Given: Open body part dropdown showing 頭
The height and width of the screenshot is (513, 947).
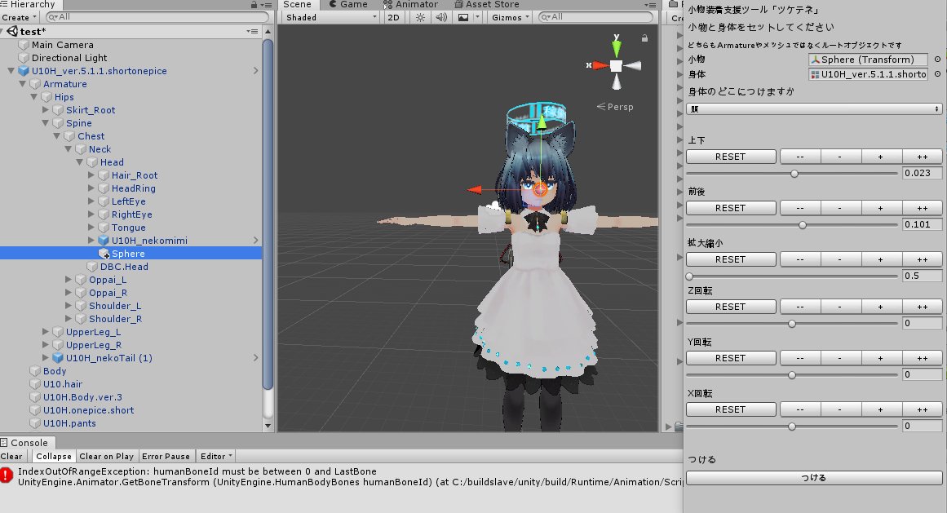Looking at the screenshot, I should point(813,109).
